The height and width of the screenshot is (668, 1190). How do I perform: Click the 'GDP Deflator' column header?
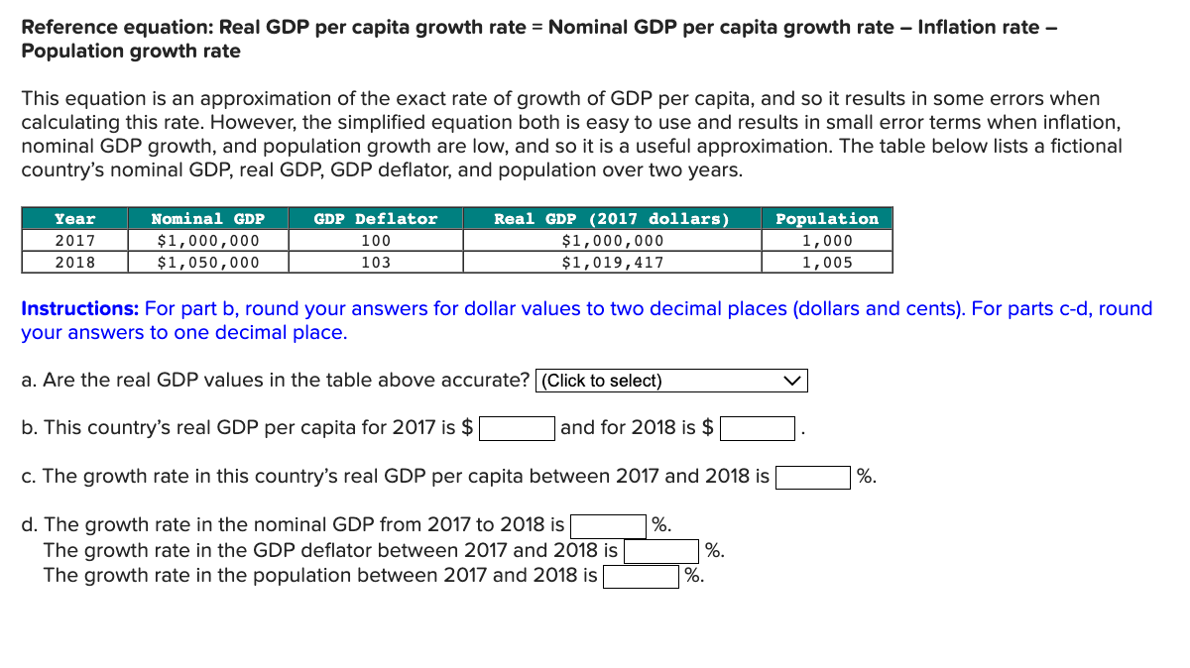point(375,218)
